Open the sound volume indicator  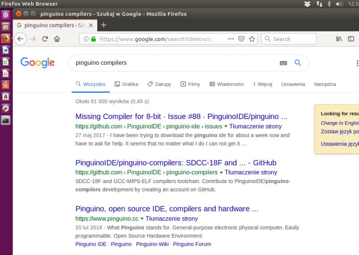click(339, 4)
